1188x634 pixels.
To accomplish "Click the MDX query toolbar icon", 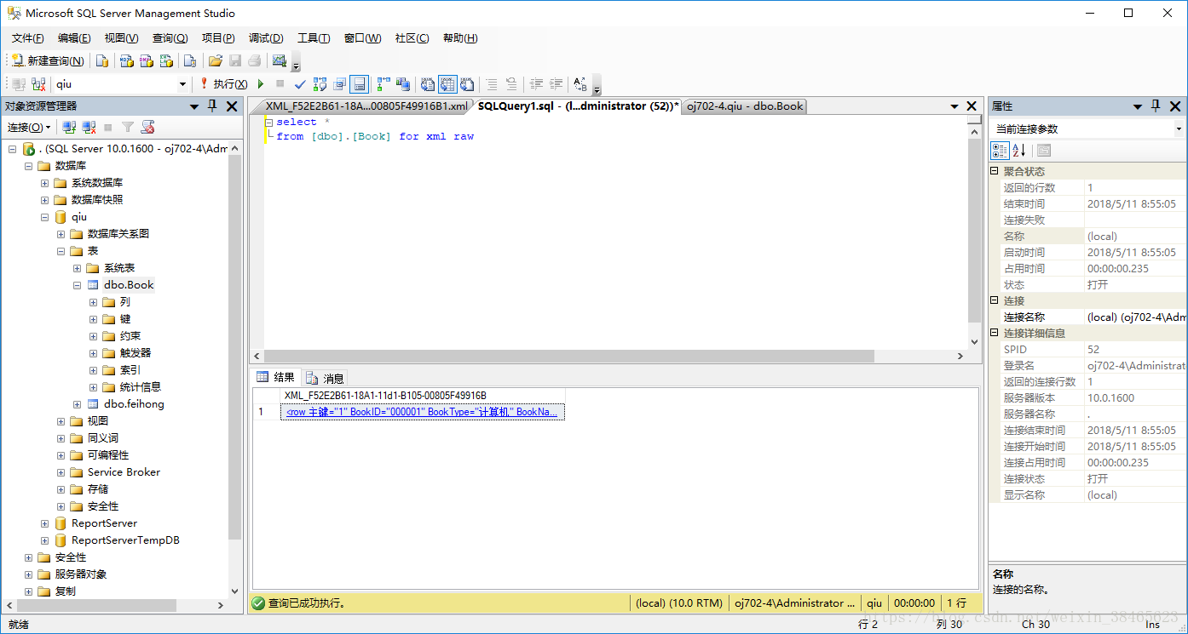I will tap(126, 60).
